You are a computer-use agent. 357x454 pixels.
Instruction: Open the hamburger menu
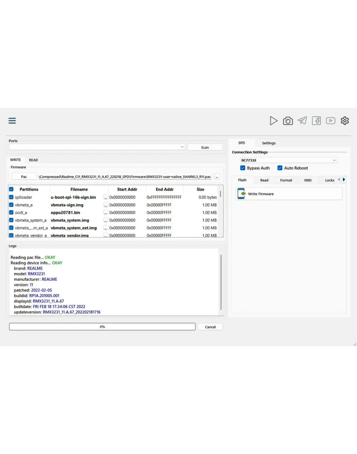click(12, 121)
